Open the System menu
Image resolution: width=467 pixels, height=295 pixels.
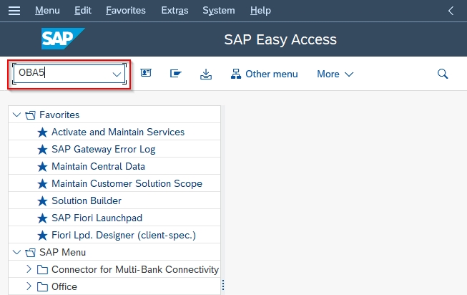218,11
